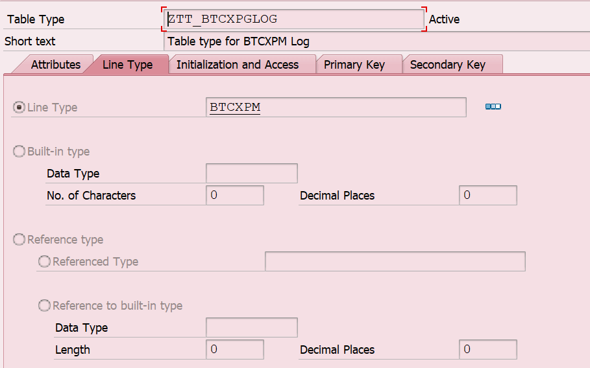590x368 pixels.
Task: Click the Referenced Type input field
Action: 395,261
